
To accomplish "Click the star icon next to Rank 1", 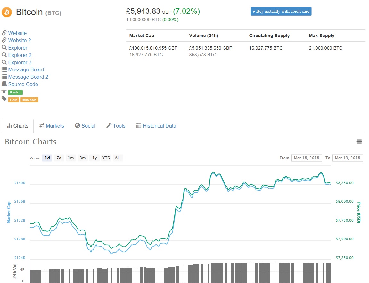I will [x=4, y=91].
